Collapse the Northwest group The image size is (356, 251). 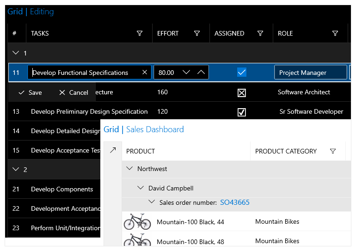(x=129, y=168)
